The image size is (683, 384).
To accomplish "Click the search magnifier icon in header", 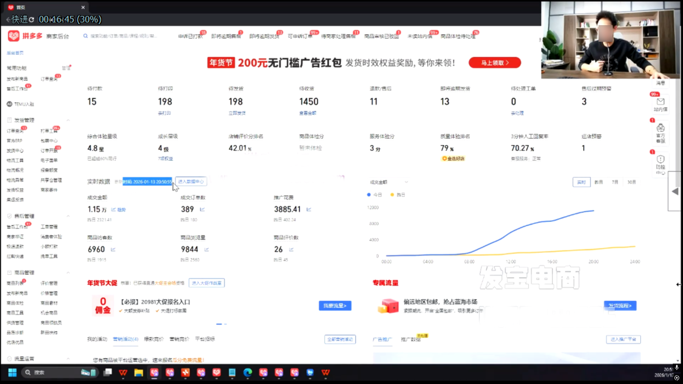I will [x=85, y=36].
